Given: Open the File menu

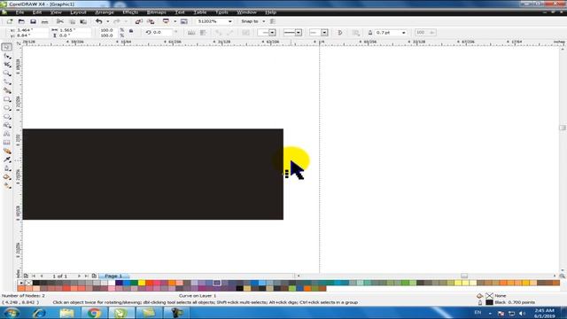Looking at the screenshot, I should 19,12.
